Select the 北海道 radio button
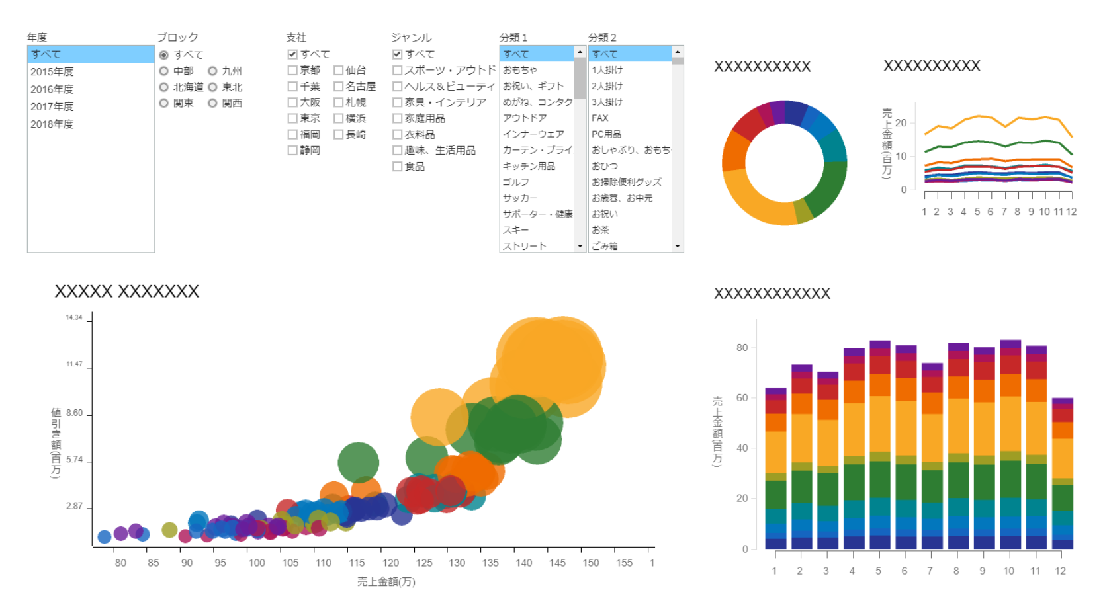The width and height of the screenshot is (1105, 613). (164, 87)
